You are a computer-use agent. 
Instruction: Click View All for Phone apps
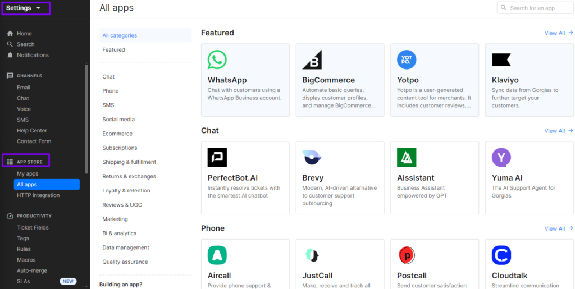[559, 228]
